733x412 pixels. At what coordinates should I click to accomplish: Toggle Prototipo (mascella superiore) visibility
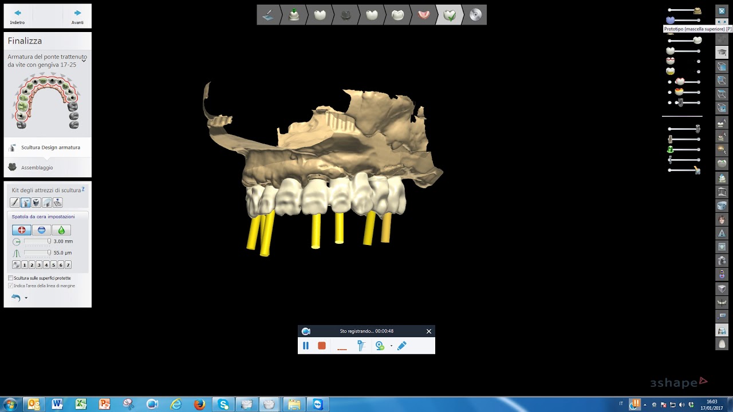click(x=670, y=20)
